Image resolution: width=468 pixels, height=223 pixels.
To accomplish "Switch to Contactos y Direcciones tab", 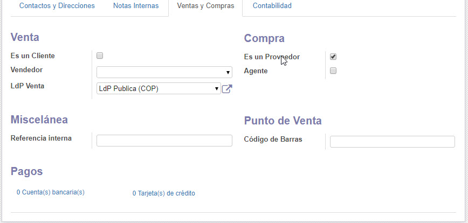I will point(57,6).
